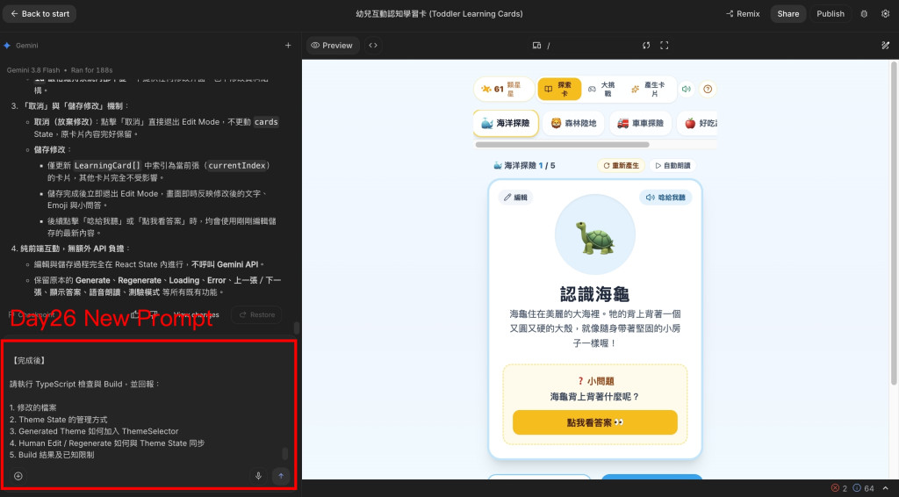Select the 大挑戰 tab
Image resolution: width=899 pixels, height=497 pixels.
tap(602, 89)
